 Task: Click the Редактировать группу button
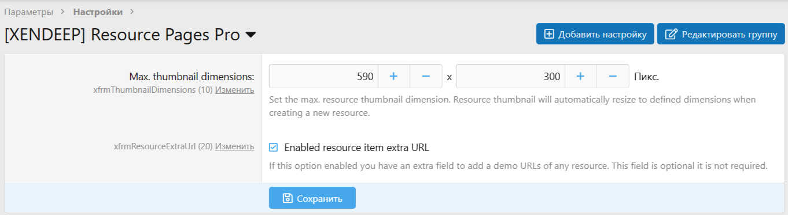click(x=721, y=34)
